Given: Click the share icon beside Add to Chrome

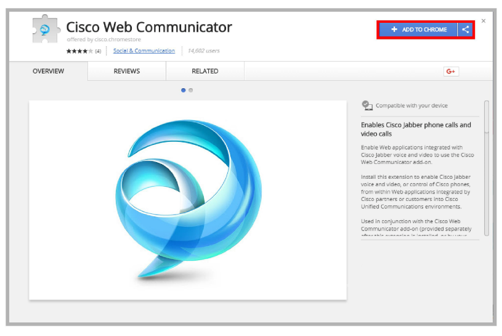Looking at the screenshot, I should pos(466,30).
